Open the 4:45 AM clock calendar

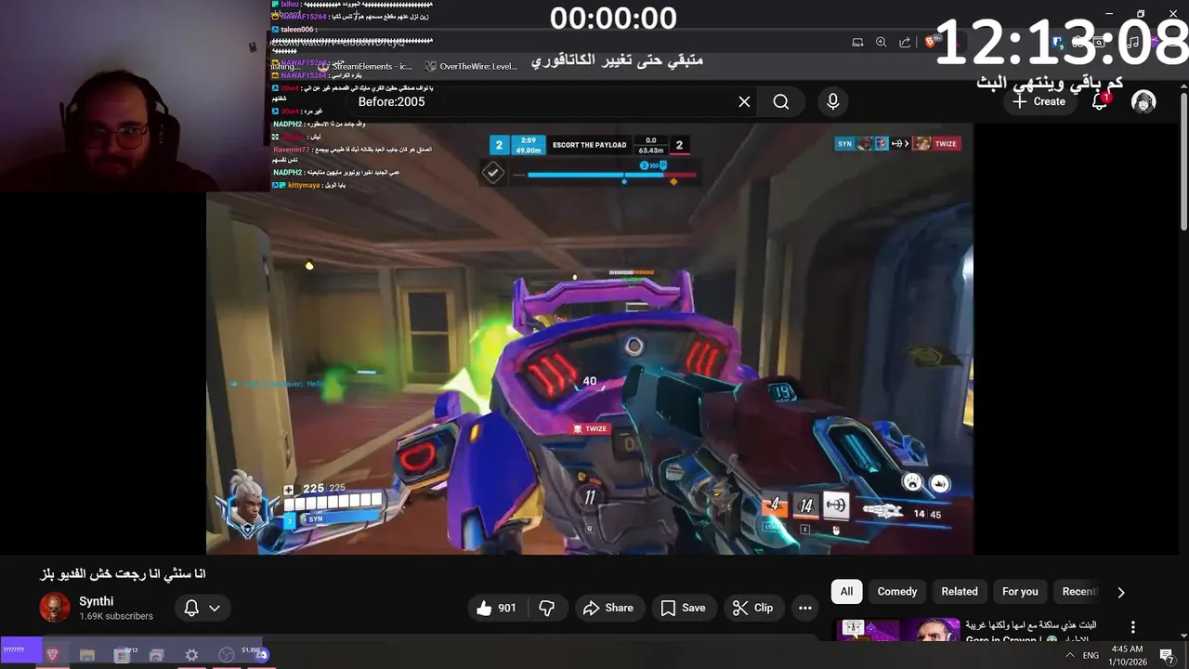click(1129, 655)
